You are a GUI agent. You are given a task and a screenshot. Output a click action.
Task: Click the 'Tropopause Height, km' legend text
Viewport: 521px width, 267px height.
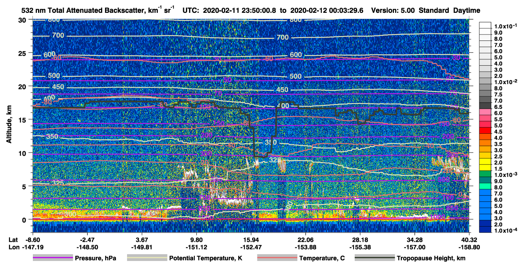coord(431,258)
